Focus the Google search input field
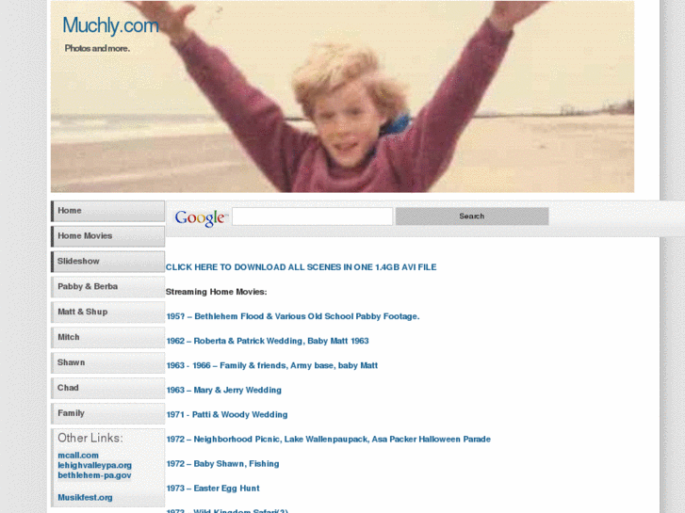This screenshot has height=513, width=685. tap(313, 216)
